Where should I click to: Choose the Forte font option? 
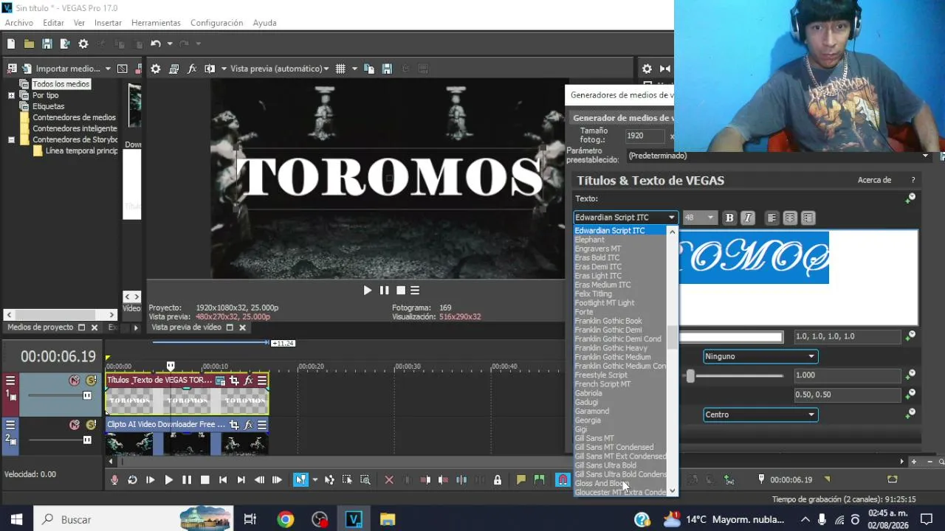coord(584,312)
